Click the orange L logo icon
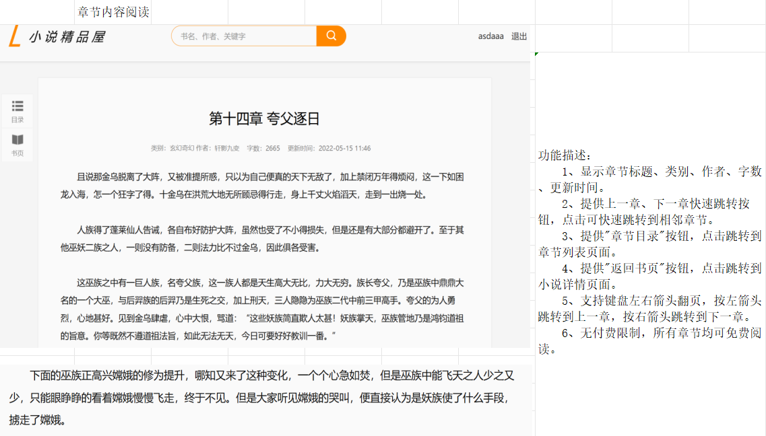 tap(15, 36)
